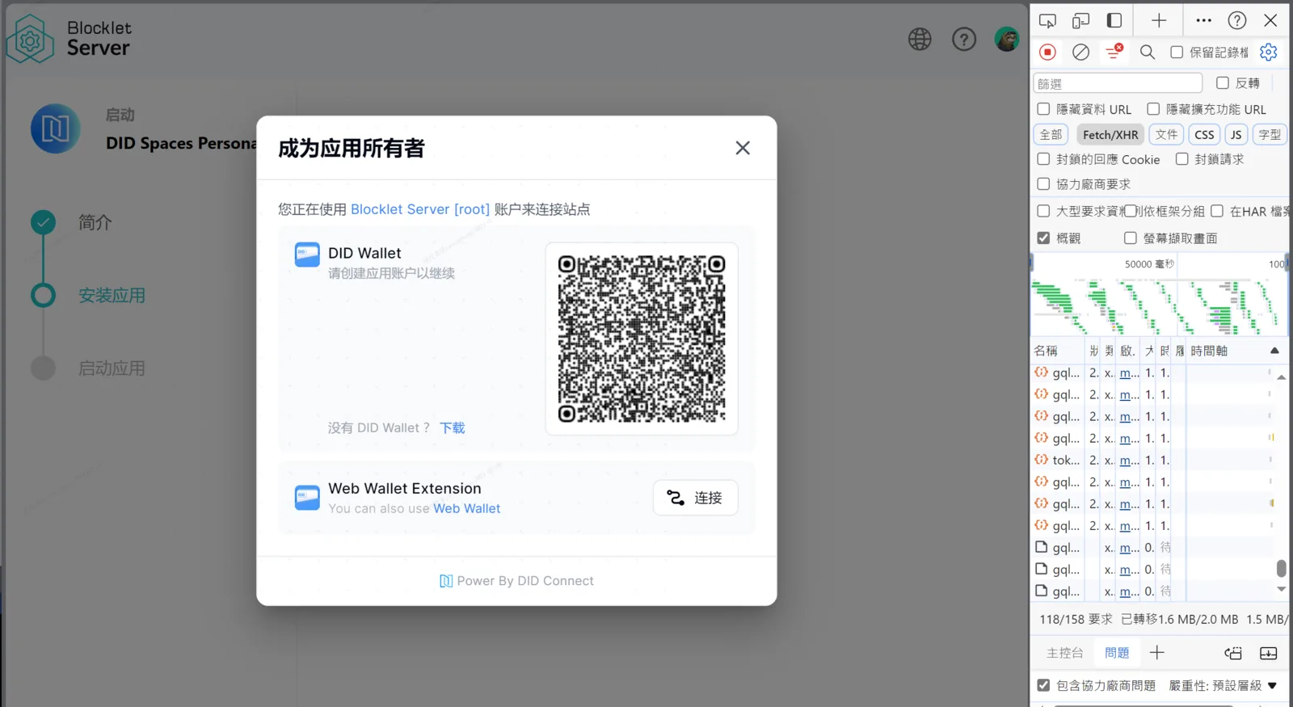Select the 启动应用 step
The image size is (1293, 707).
coord(112,368)
